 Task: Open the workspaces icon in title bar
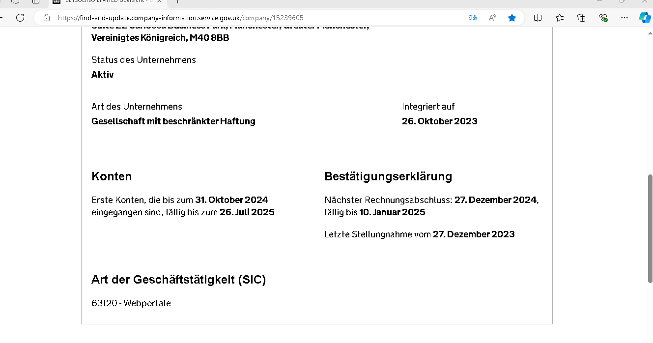tap(16, 1)
